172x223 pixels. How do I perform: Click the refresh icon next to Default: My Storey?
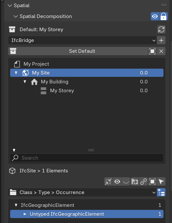[161, 30]
